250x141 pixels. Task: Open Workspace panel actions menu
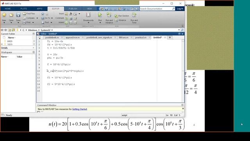pyautogui.click(x=34, y=52)
